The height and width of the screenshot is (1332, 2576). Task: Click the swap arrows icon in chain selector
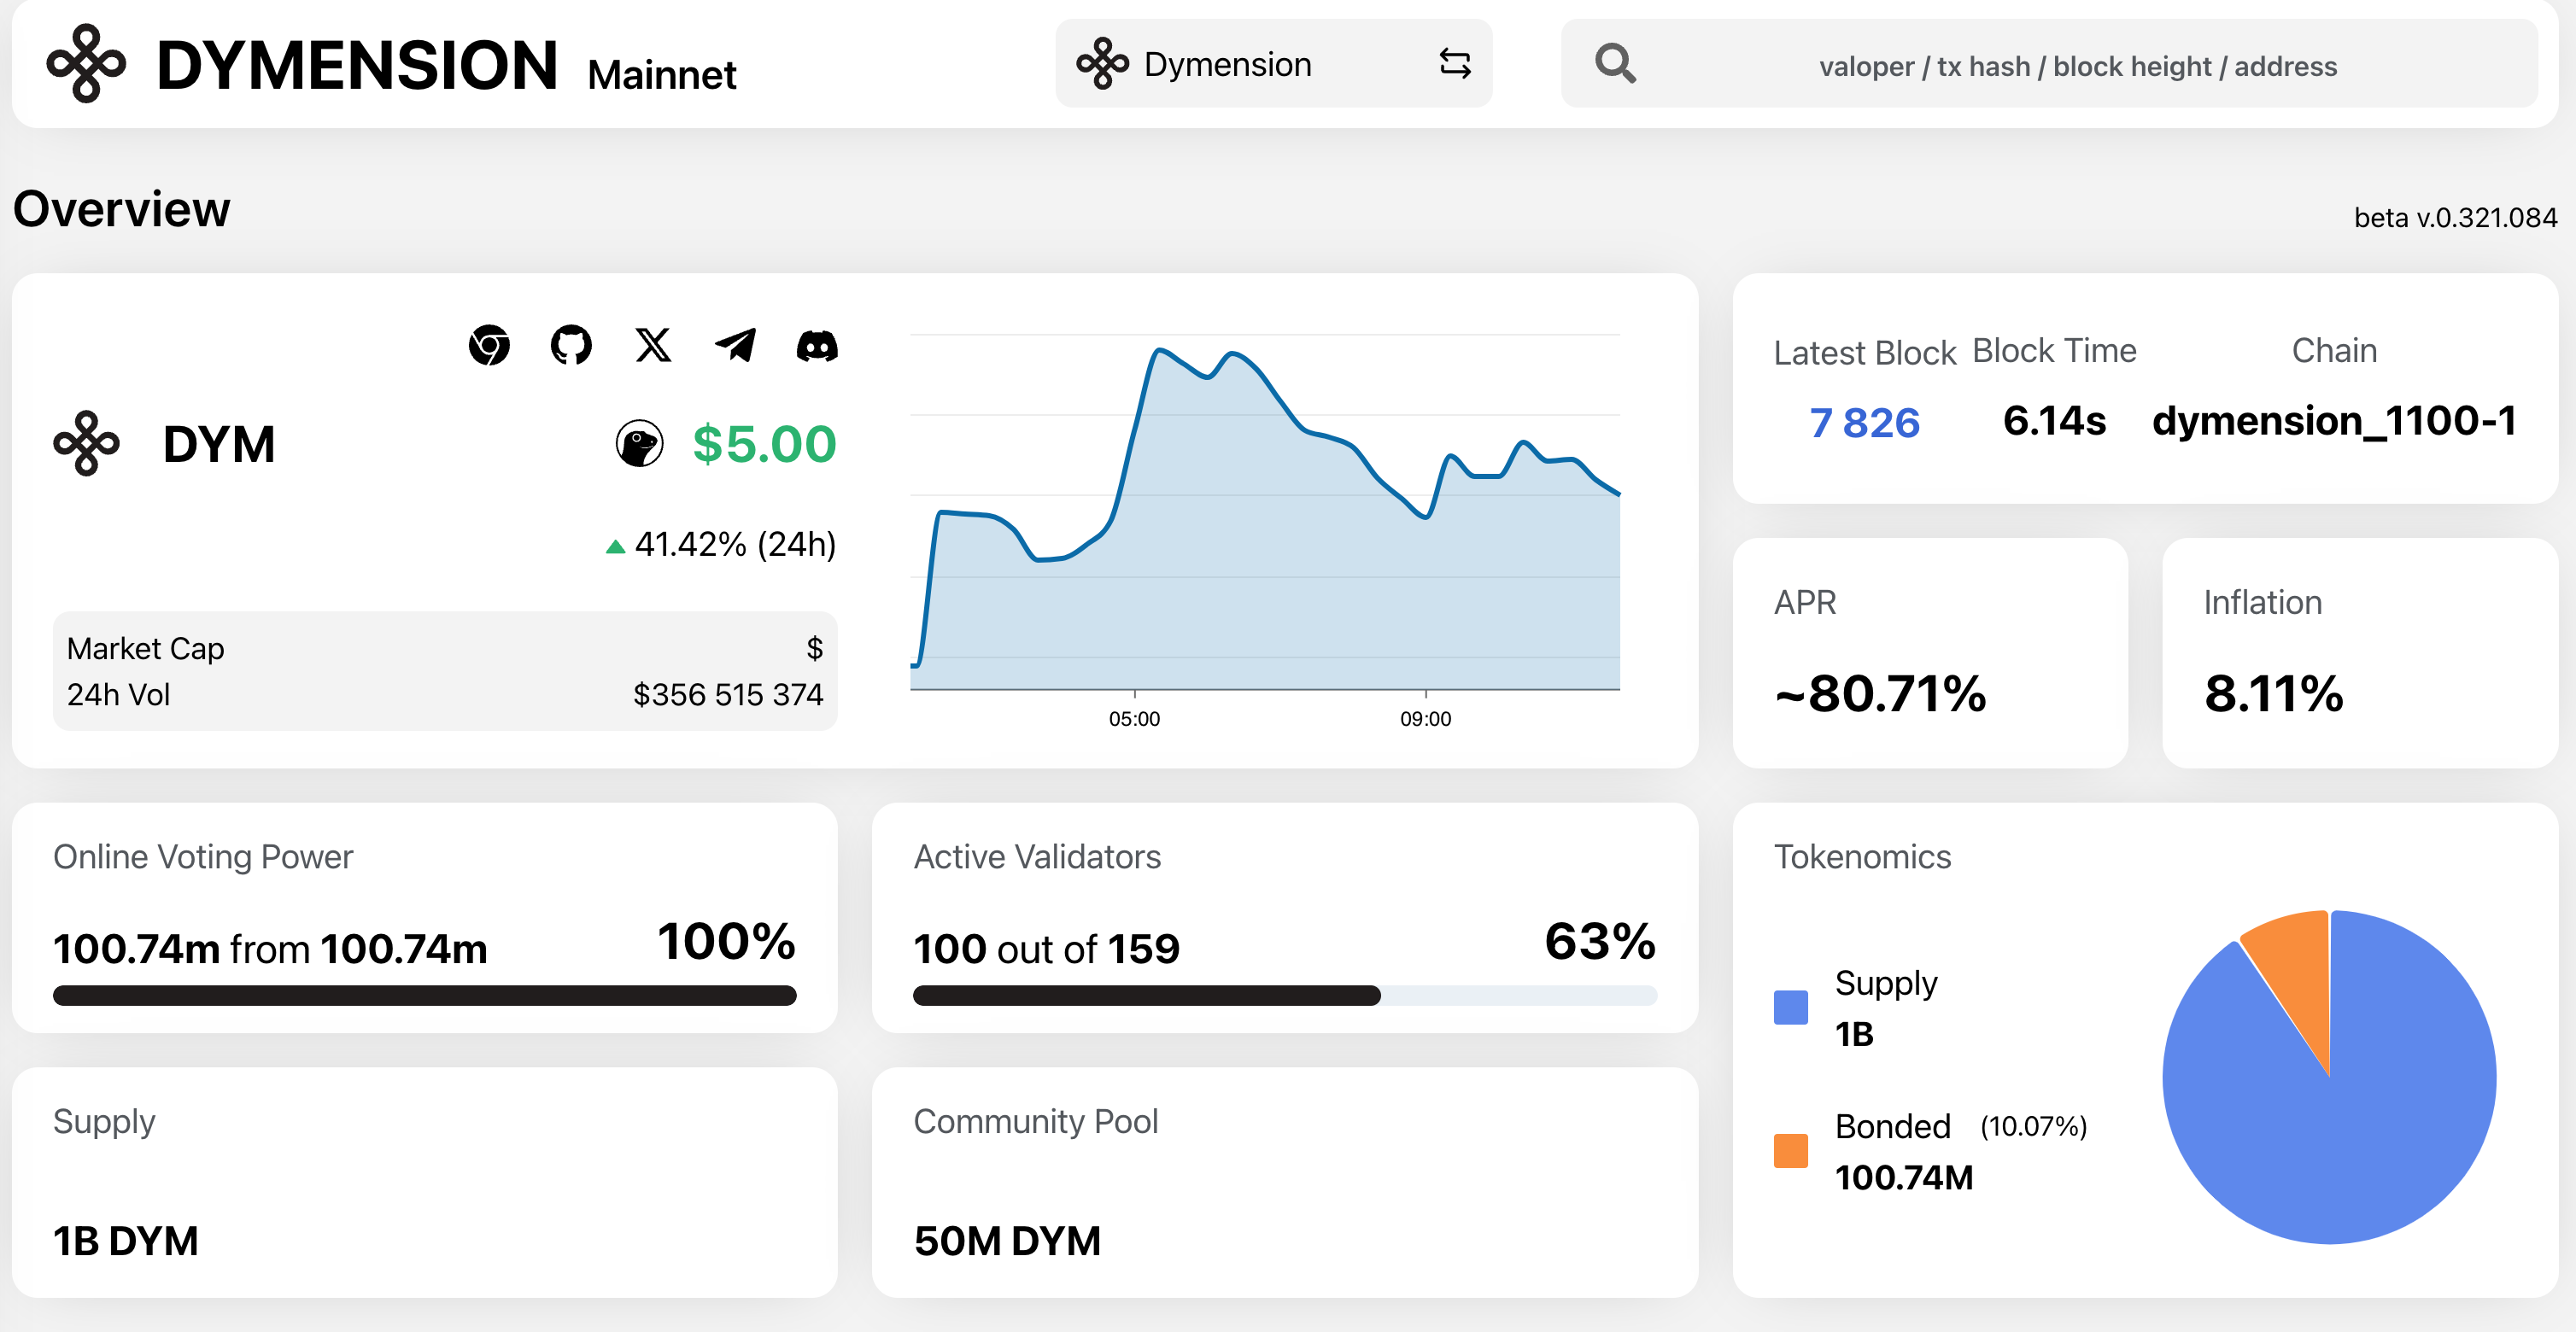click(1455, 64)
